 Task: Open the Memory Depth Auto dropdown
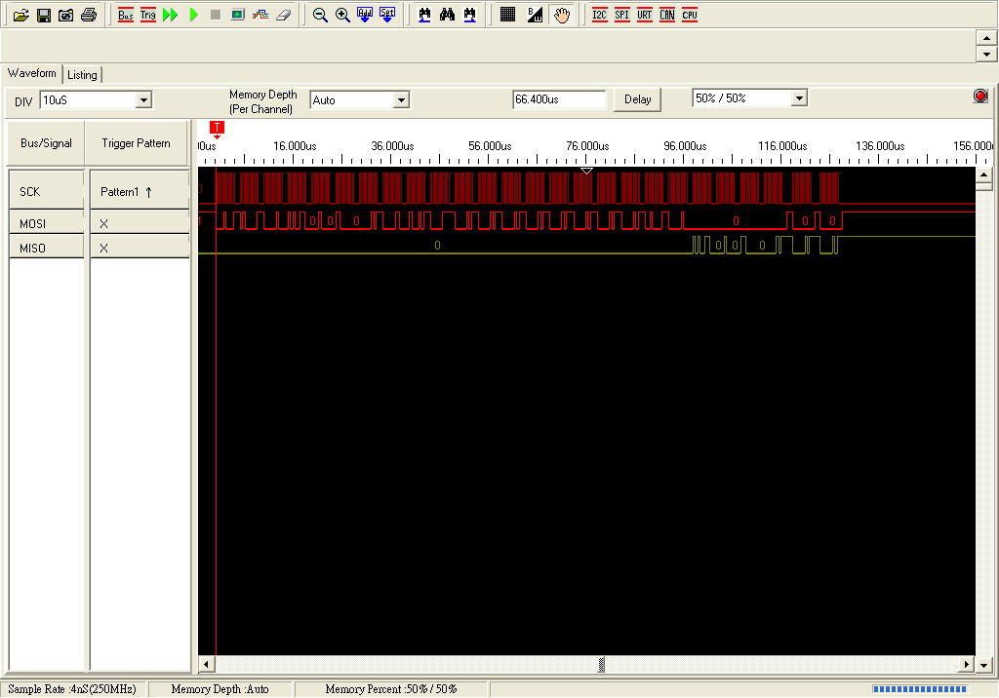pyautogui.click(x=401, y=100)
